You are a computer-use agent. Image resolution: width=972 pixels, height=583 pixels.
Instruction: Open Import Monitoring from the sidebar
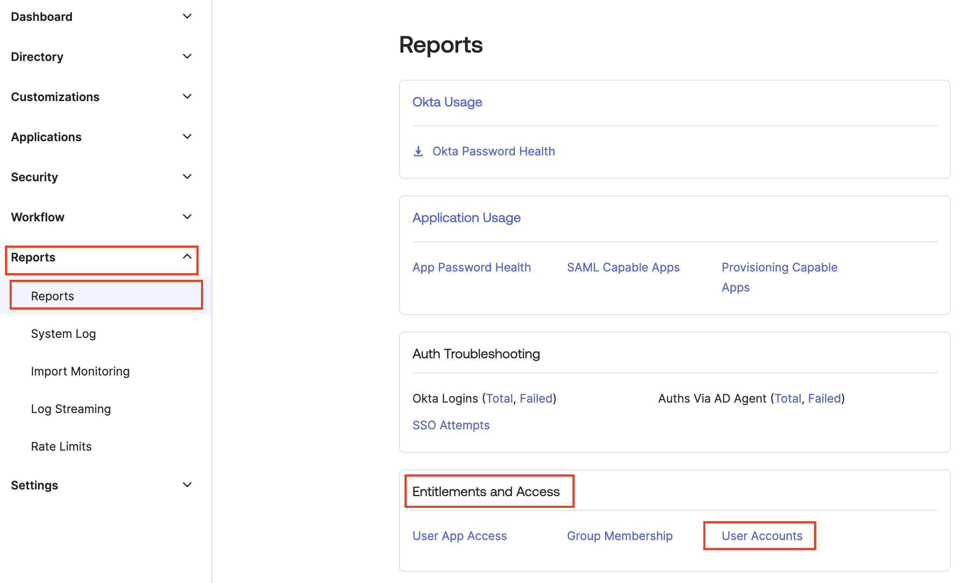point(80,371)
